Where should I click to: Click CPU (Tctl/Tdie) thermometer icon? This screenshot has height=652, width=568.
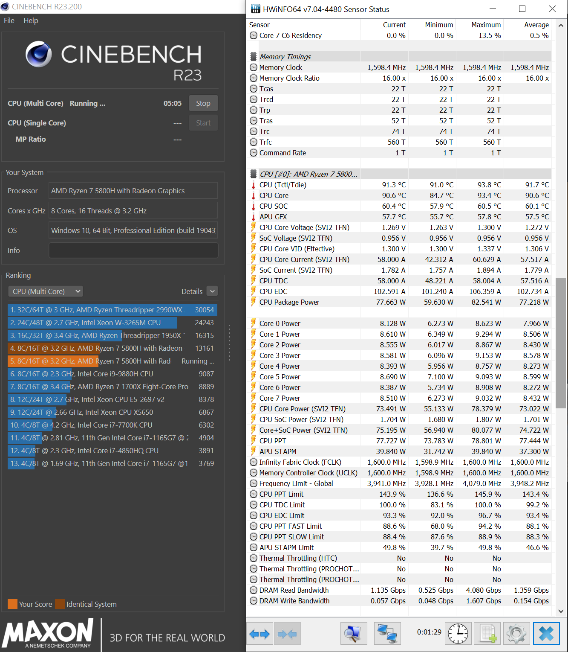[254, 185]
